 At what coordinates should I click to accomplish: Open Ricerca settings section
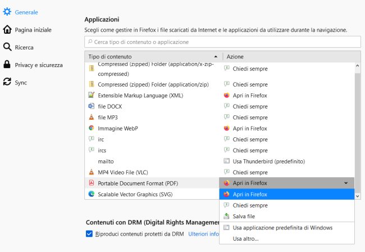click(x=24, y=47)
